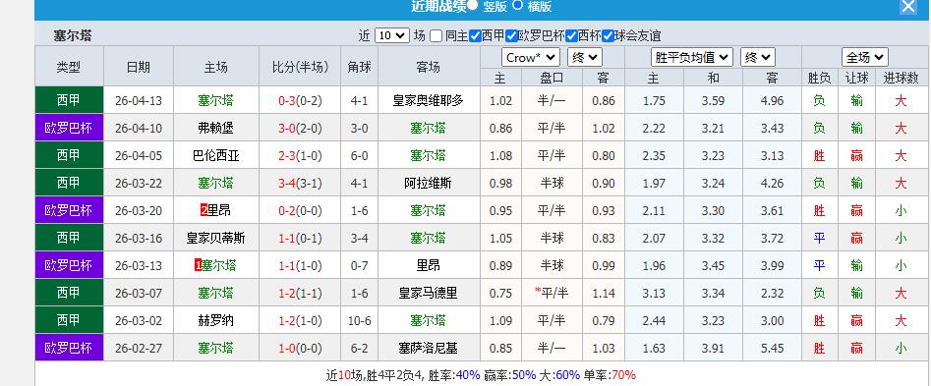Click 平 result in 皇家贝蒂斯 row
This screenshot has height=386, width=931.
[819, 239]
